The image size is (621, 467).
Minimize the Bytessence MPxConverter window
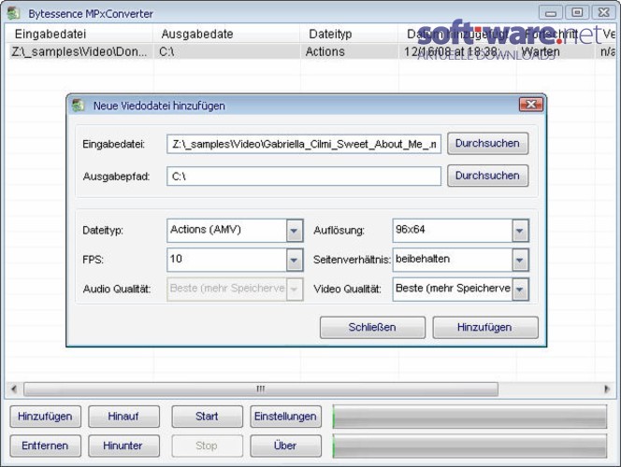(x=551, y=13)
